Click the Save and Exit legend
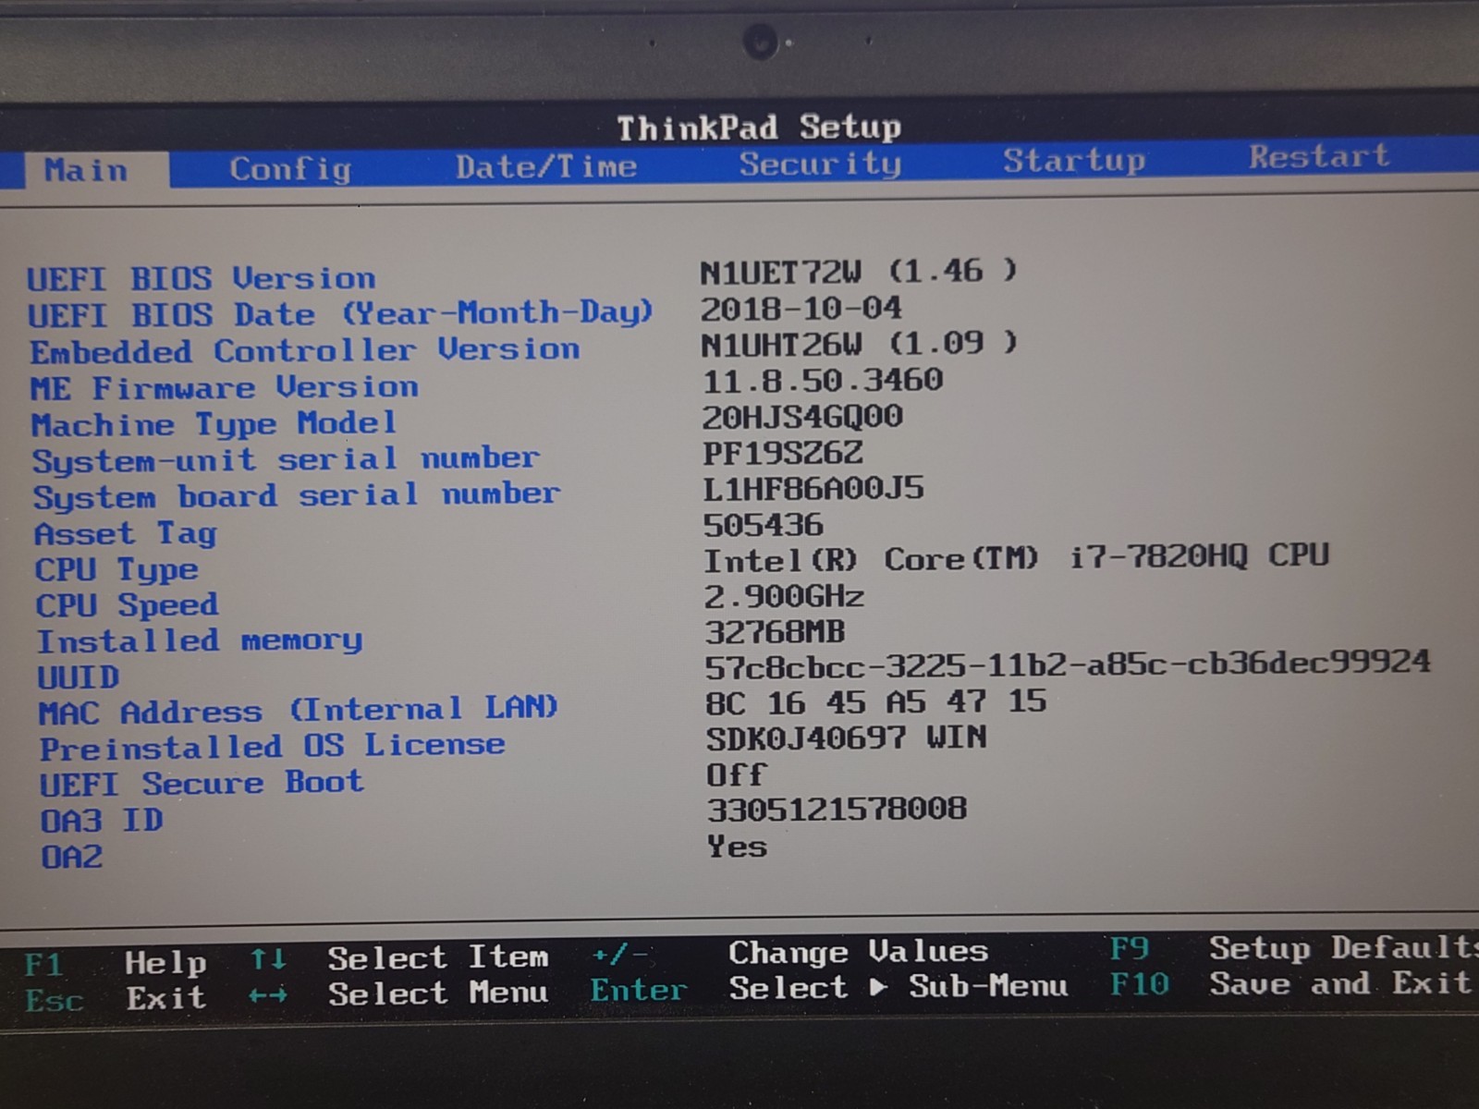Screen dimensions: 1479x1109 point(1340,982)
